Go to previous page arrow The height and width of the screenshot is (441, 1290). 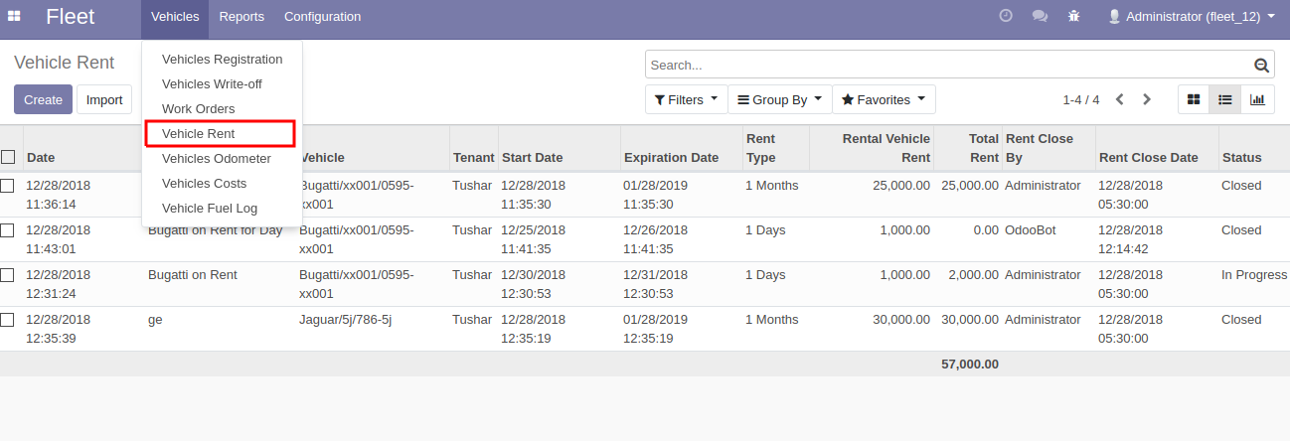coord(1120,99)
